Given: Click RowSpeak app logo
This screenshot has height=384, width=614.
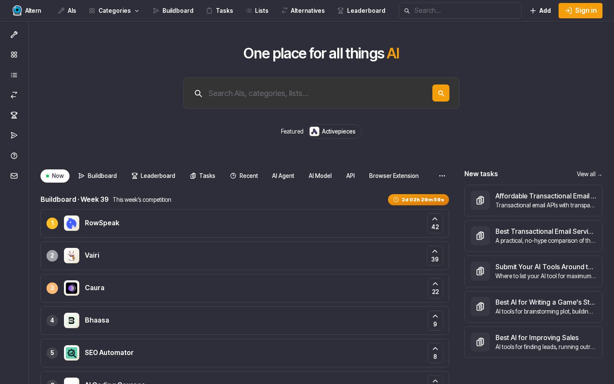Looking at the screenshot, I should pos(72,223).
